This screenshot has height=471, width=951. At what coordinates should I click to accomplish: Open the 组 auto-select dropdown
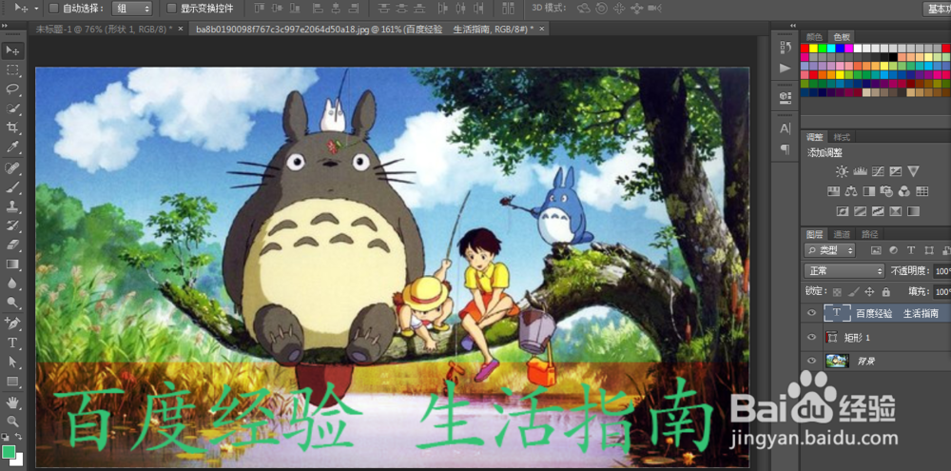click(131, 9)
